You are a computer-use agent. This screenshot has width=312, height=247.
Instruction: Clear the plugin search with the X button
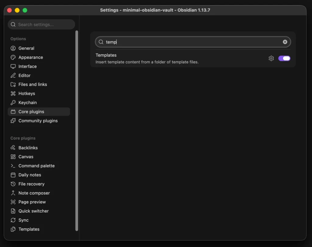285,42
